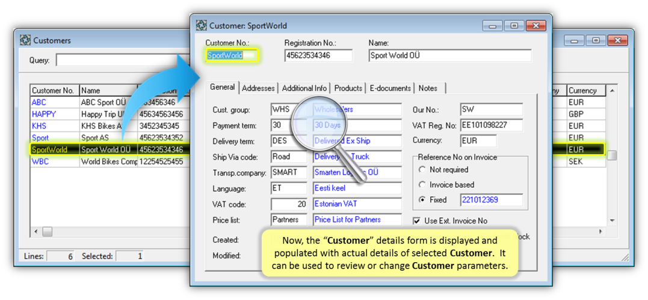The image size is (648, 300).
Task: Click the Cust. group code field WHS
Action: 289,110
